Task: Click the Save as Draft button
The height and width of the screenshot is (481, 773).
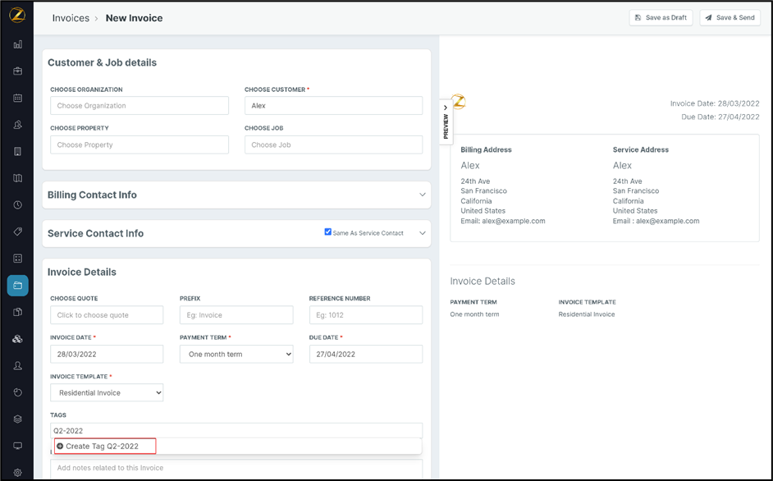Action: click(x=661, y=17)
